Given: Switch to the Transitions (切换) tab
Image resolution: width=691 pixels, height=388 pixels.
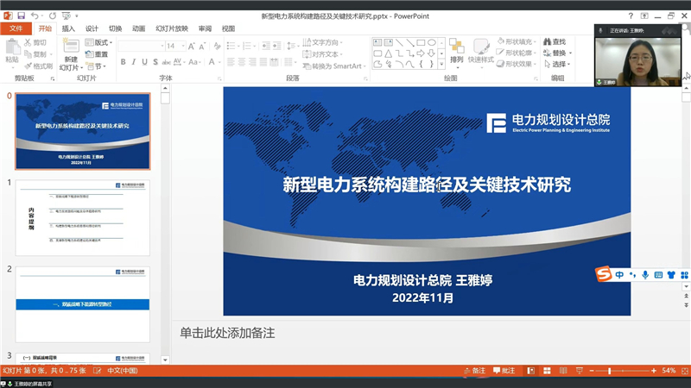Looking at the screenshot, I should click(116, 28).
